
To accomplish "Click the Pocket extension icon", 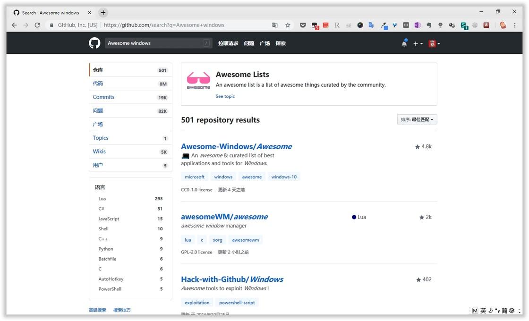I will [x=303, y=25].
